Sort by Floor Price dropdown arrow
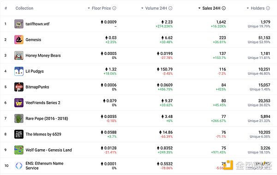This screenshot has height=175, width=277. point(89,8)
